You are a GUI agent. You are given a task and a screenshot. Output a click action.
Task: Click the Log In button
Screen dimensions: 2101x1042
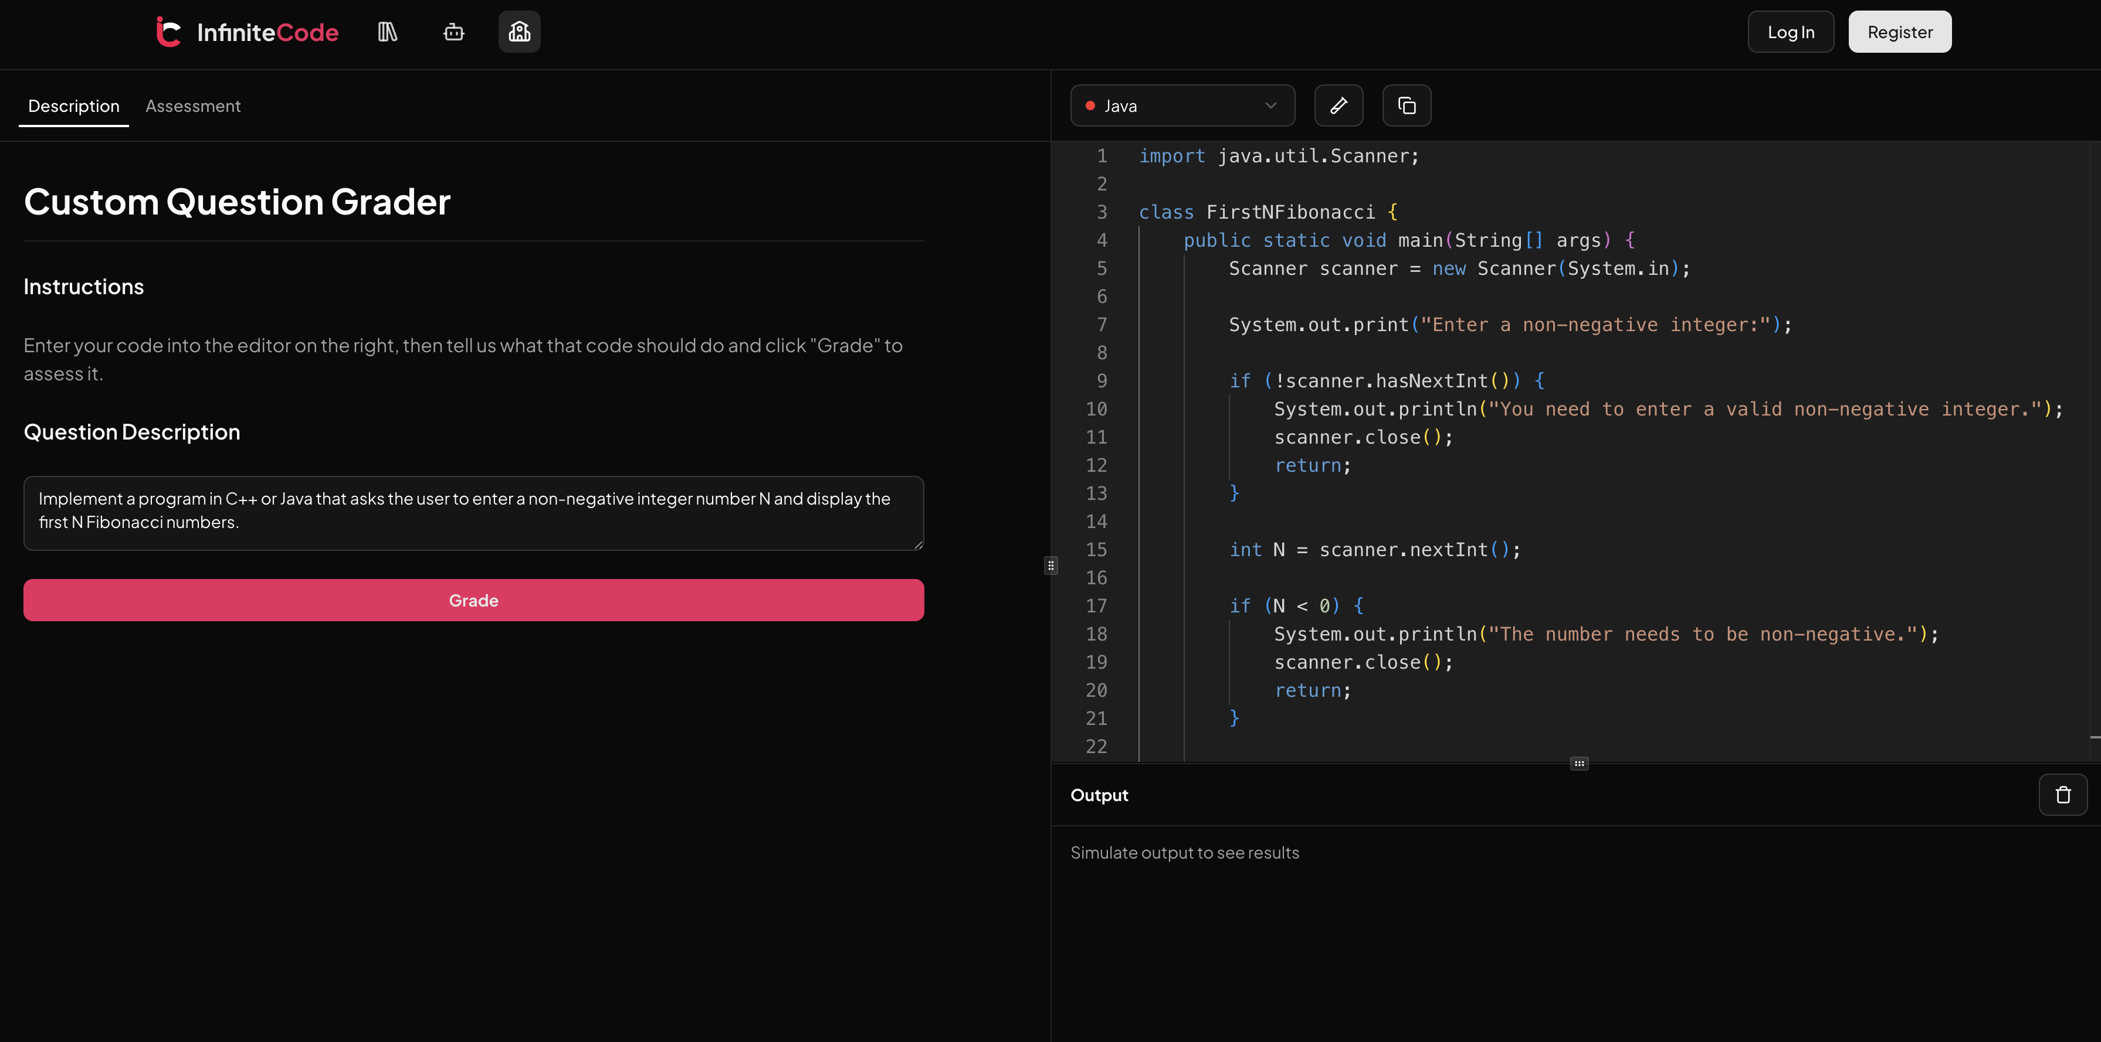(1790, 32)
